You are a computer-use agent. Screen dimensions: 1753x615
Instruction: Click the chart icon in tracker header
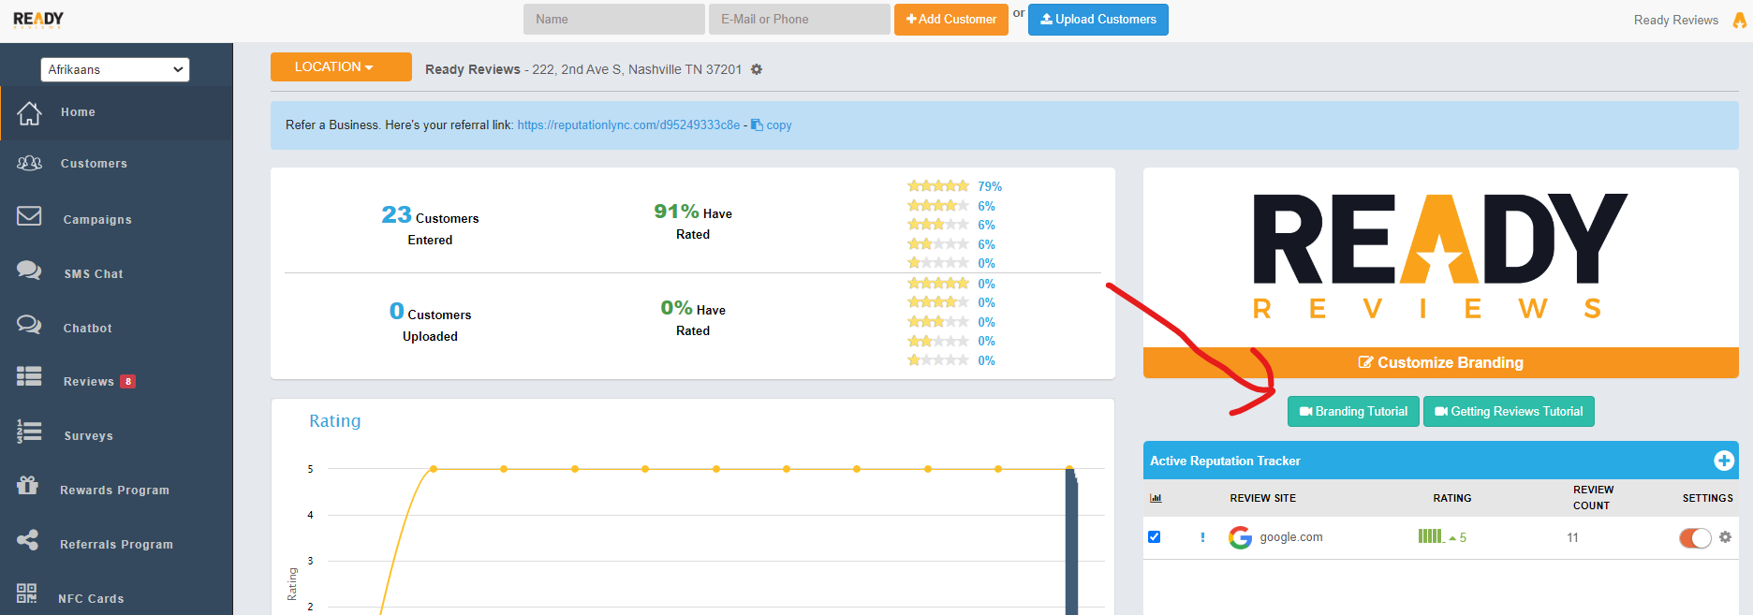tap(1156, 498)
